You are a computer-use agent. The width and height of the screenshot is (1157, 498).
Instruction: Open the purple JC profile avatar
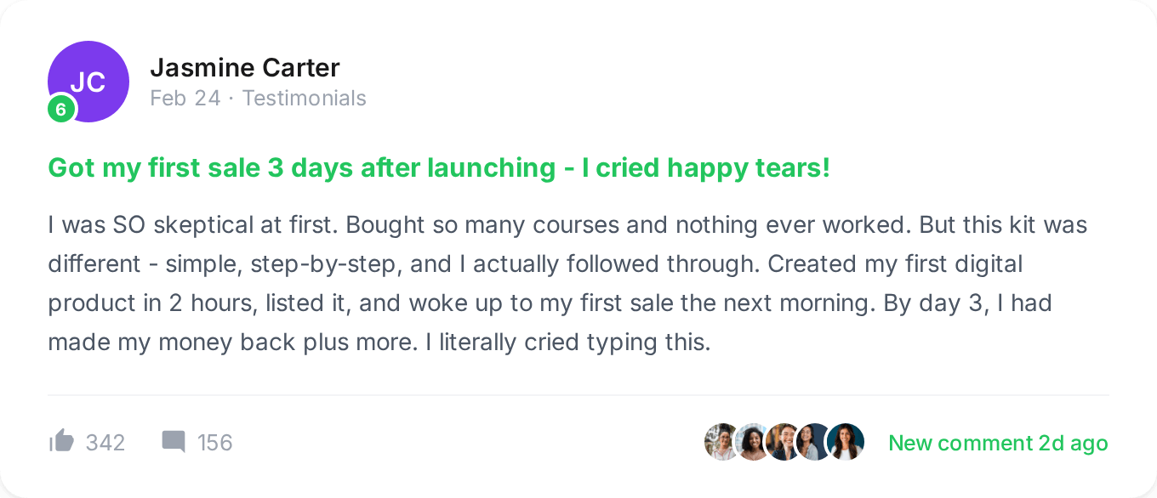89,79
